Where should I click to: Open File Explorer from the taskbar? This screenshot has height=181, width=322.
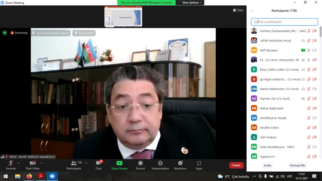click(18, 176)
